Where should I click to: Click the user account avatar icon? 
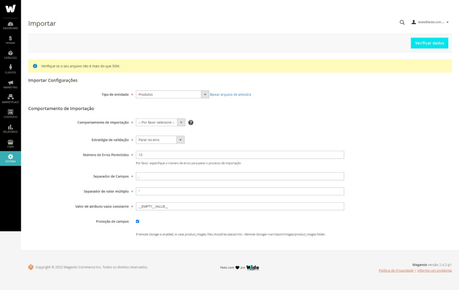tap(413, 22)
